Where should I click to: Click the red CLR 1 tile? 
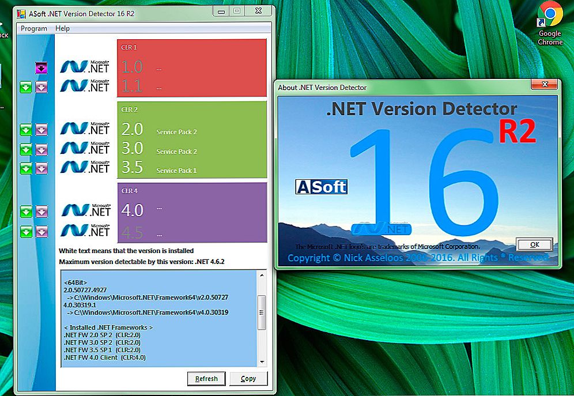192,68
